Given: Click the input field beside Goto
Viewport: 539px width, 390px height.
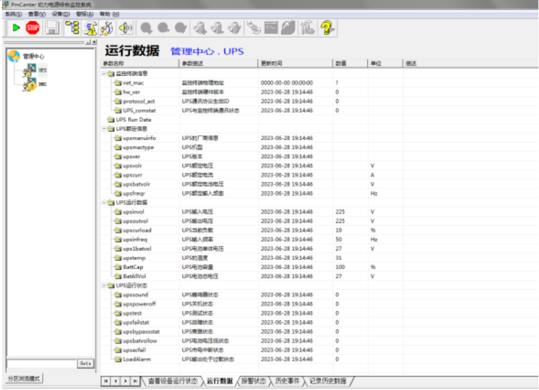Looking at the screenshot, I should 41,363.
